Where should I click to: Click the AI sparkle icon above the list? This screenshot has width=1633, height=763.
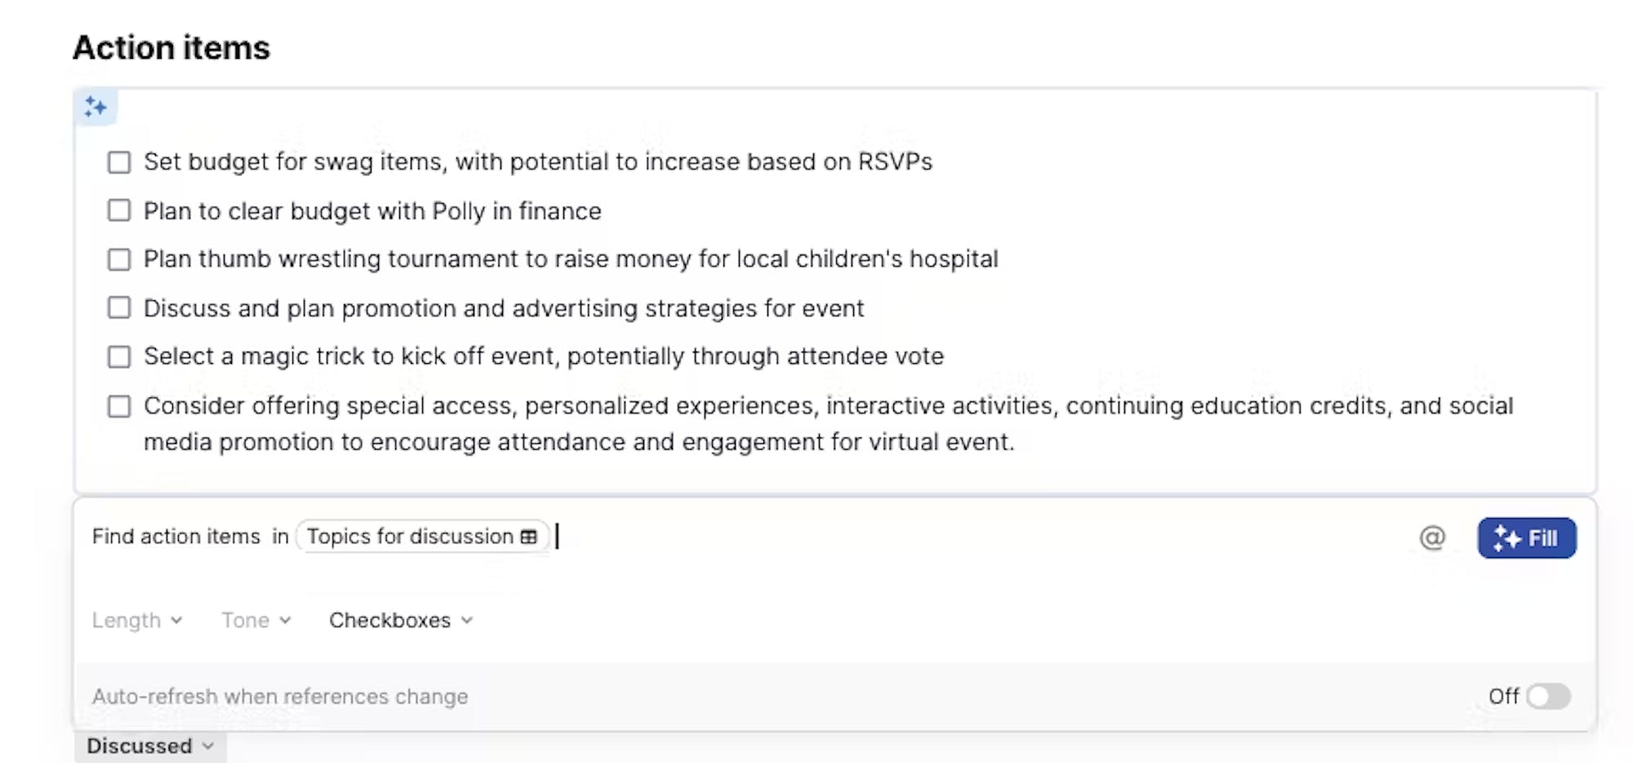(x=96, y=107)
